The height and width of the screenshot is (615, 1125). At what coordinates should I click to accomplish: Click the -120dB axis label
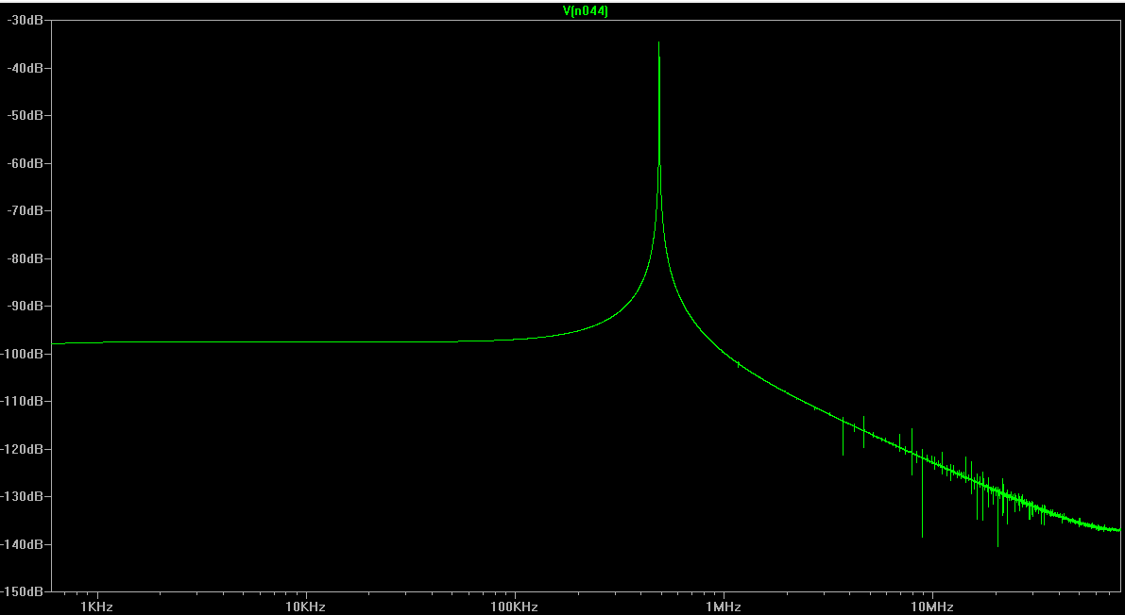[23, 449]
